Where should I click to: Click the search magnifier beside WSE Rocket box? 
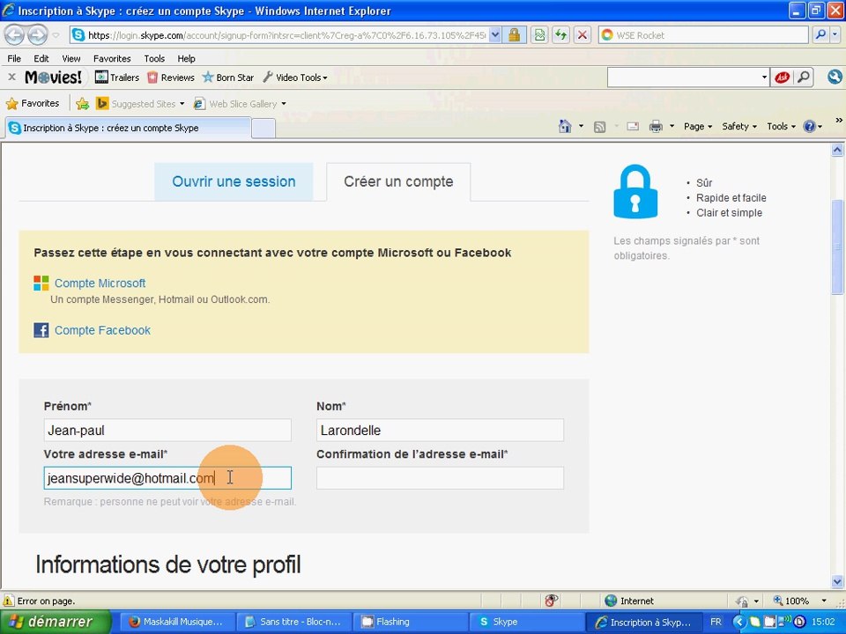point(820,35)
